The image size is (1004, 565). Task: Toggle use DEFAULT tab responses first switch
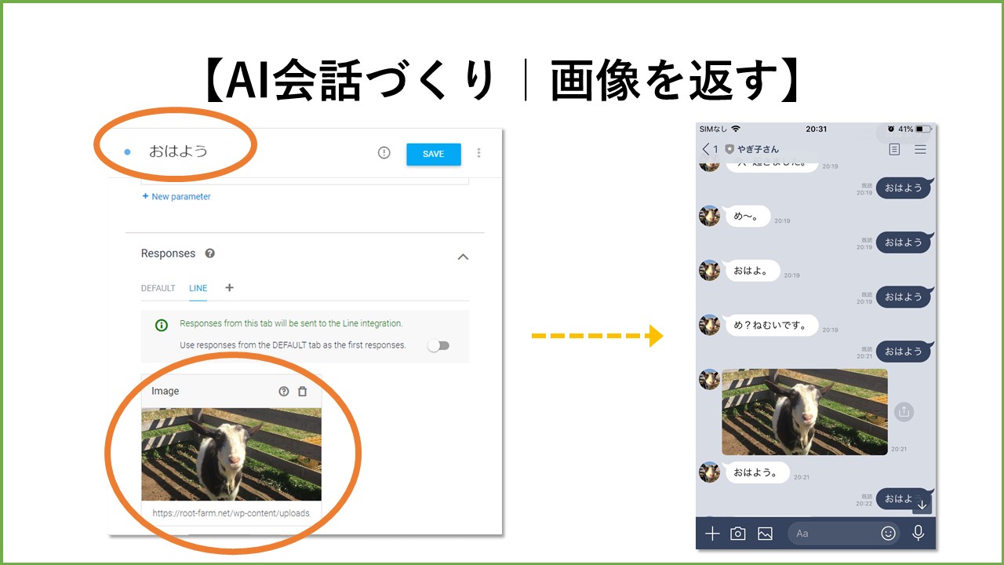438,345
